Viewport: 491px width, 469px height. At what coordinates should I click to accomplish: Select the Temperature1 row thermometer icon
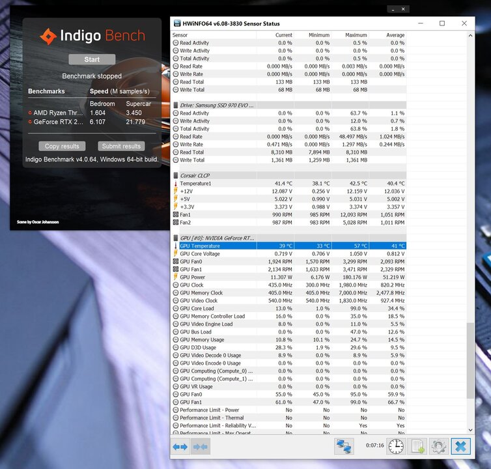pos(176,184)
